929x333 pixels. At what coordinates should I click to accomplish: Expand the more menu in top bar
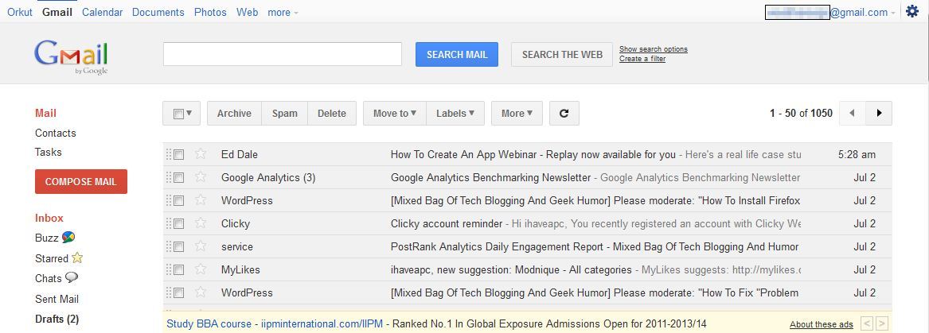(283, 13)
